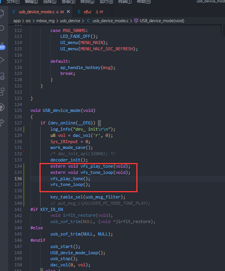Open the Search view in activity bar

(x=2, y=28)
